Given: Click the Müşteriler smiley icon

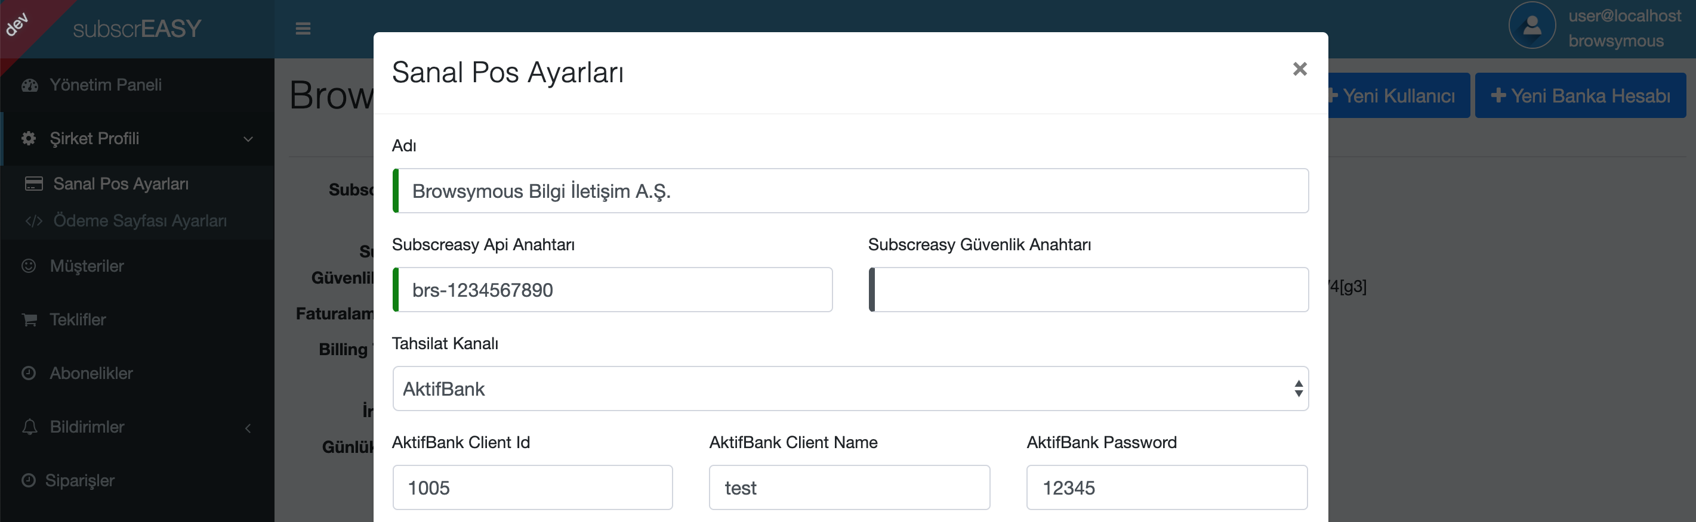Looking at the screenshot, I should pos(29,266).
